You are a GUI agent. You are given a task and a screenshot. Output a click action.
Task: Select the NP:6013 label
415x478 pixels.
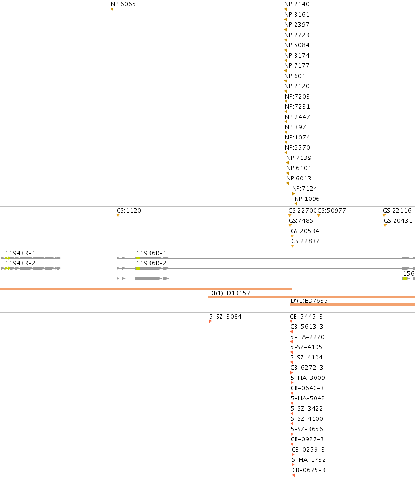[298, 179]
